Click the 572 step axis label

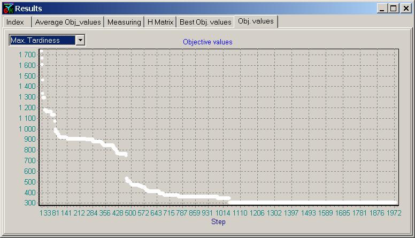143,213
